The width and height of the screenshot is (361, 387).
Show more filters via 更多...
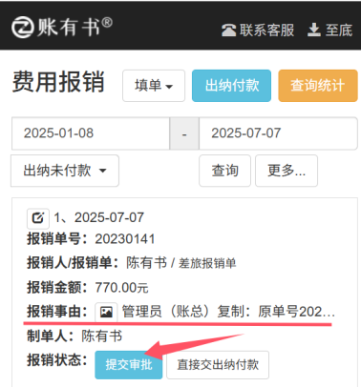click(287, 171)
